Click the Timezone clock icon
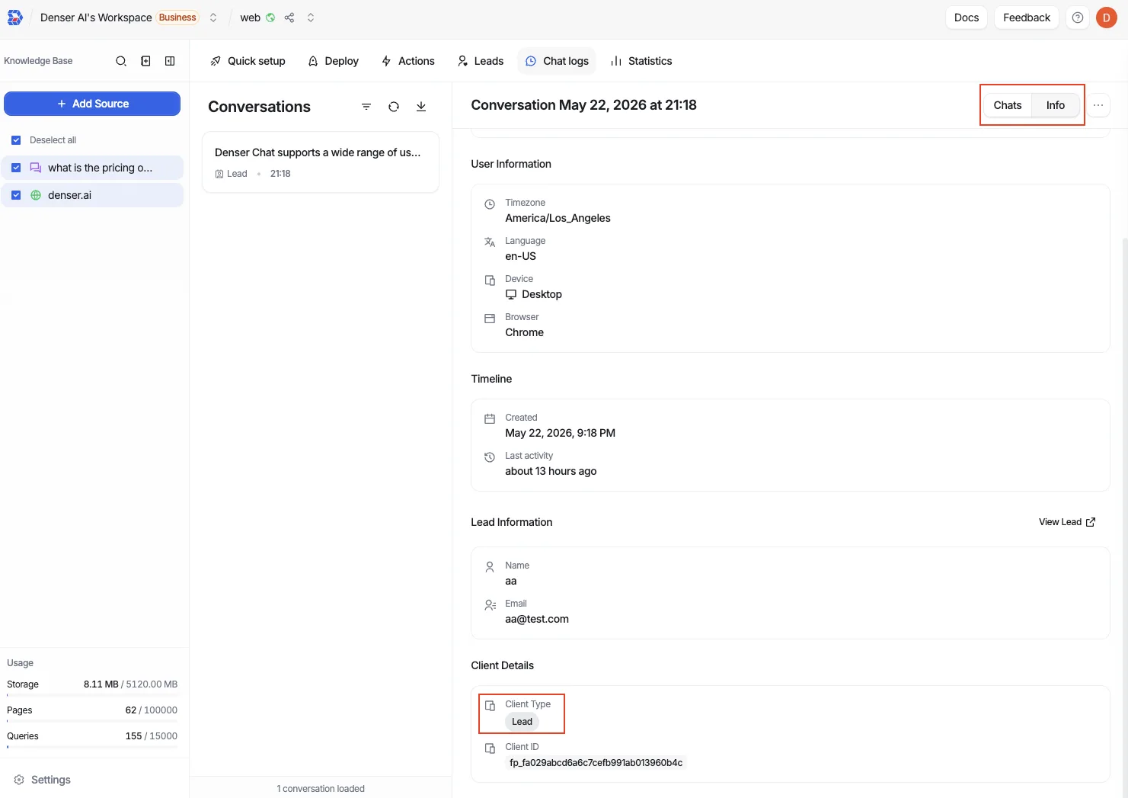This screenshot has width=1128, height=798. [490, 204]
